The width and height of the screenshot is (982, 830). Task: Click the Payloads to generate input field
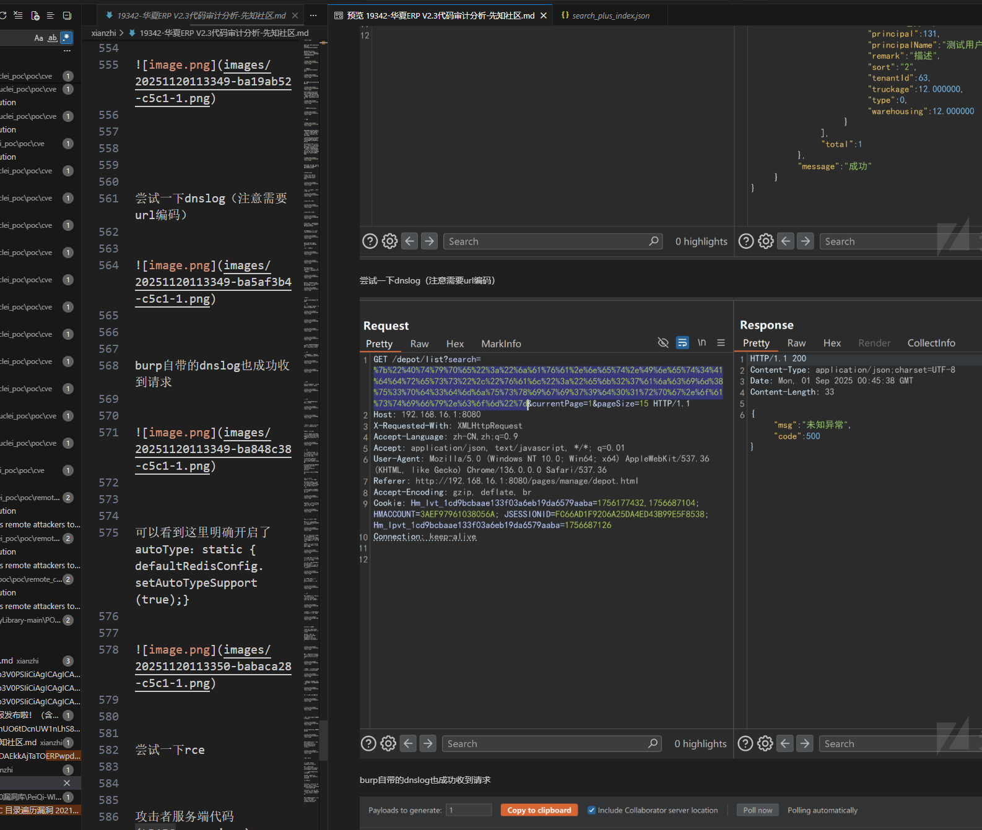coord(469,810)
